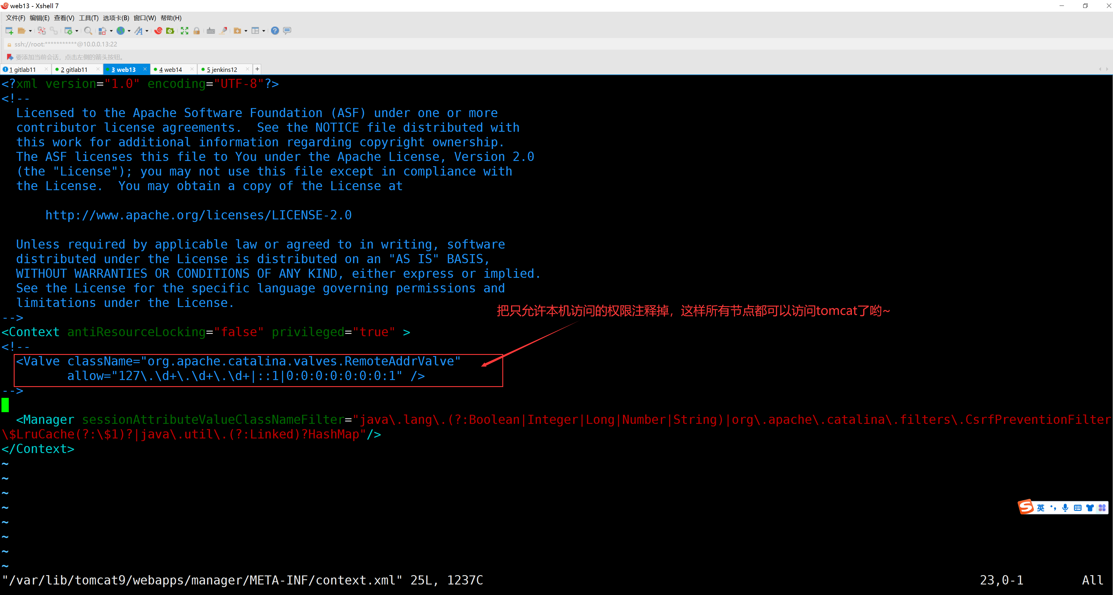Click the Find magnifier icon

point(88,31)
